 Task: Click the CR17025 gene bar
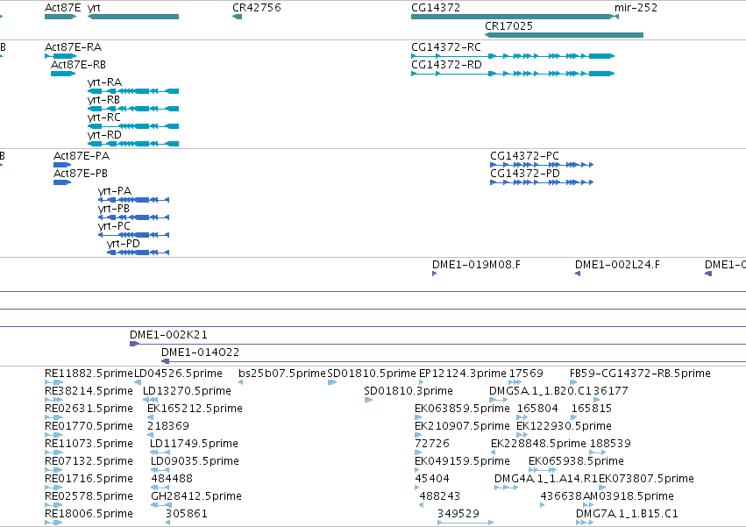[x=564, y=35]
